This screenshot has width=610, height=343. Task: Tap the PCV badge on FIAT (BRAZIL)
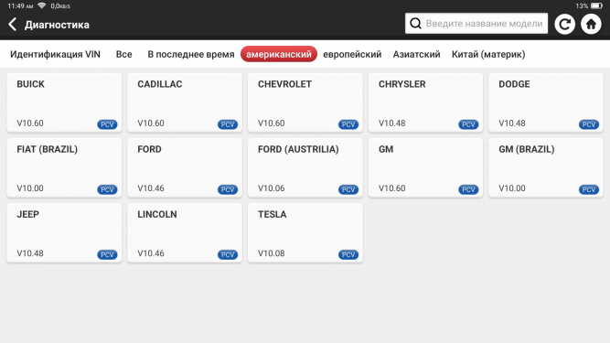[107, 189]
